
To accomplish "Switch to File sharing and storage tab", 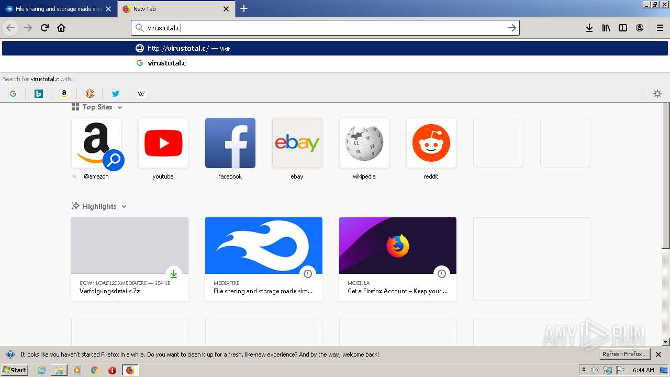I will point(59,9).
